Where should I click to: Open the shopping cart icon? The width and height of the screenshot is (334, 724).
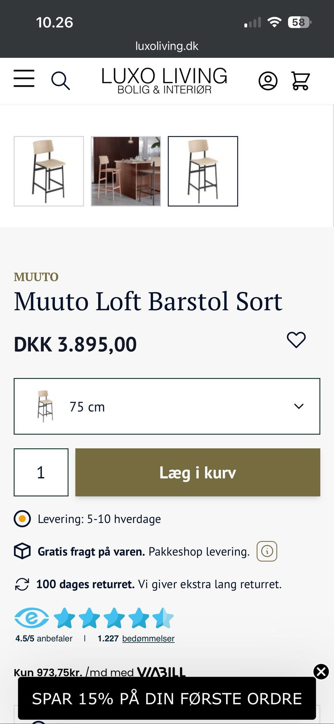click(300, 81)
